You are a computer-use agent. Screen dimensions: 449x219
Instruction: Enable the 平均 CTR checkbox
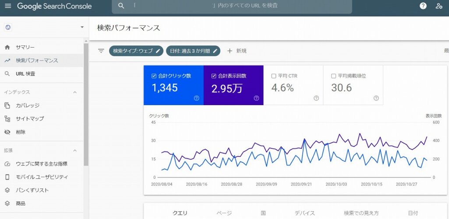click(274, 76)
